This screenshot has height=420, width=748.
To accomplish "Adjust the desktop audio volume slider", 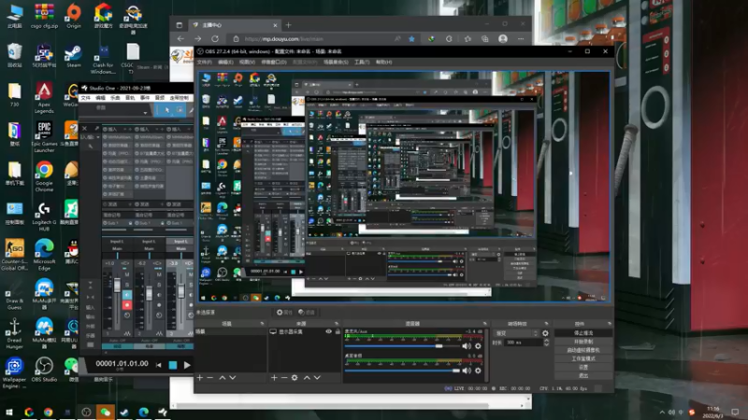I will (402, 371).
